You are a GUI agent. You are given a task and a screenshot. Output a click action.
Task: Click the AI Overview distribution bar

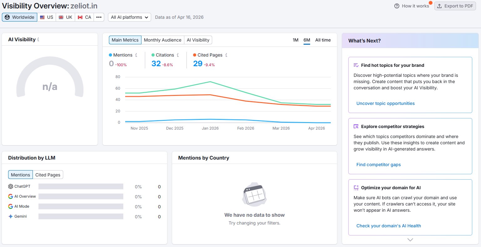[81, 196]
